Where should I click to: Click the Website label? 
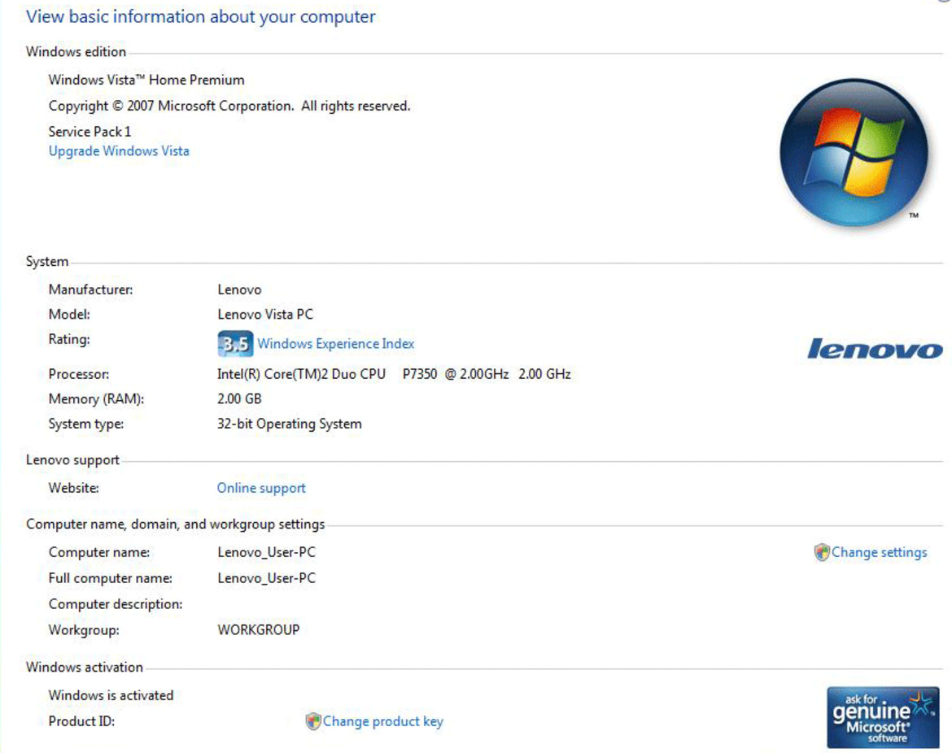click(73, 488)
